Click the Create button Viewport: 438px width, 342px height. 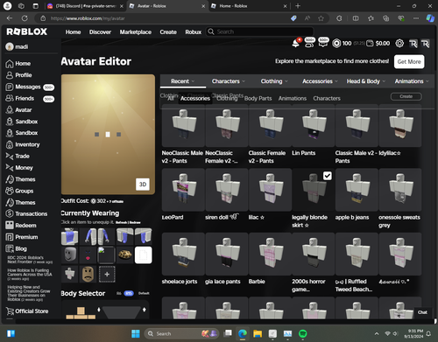[406, 96]
